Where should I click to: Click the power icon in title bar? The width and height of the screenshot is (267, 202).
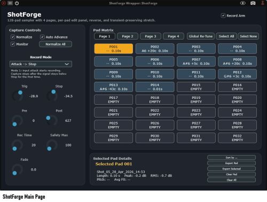pyautogui.click(x=17, y=3)
